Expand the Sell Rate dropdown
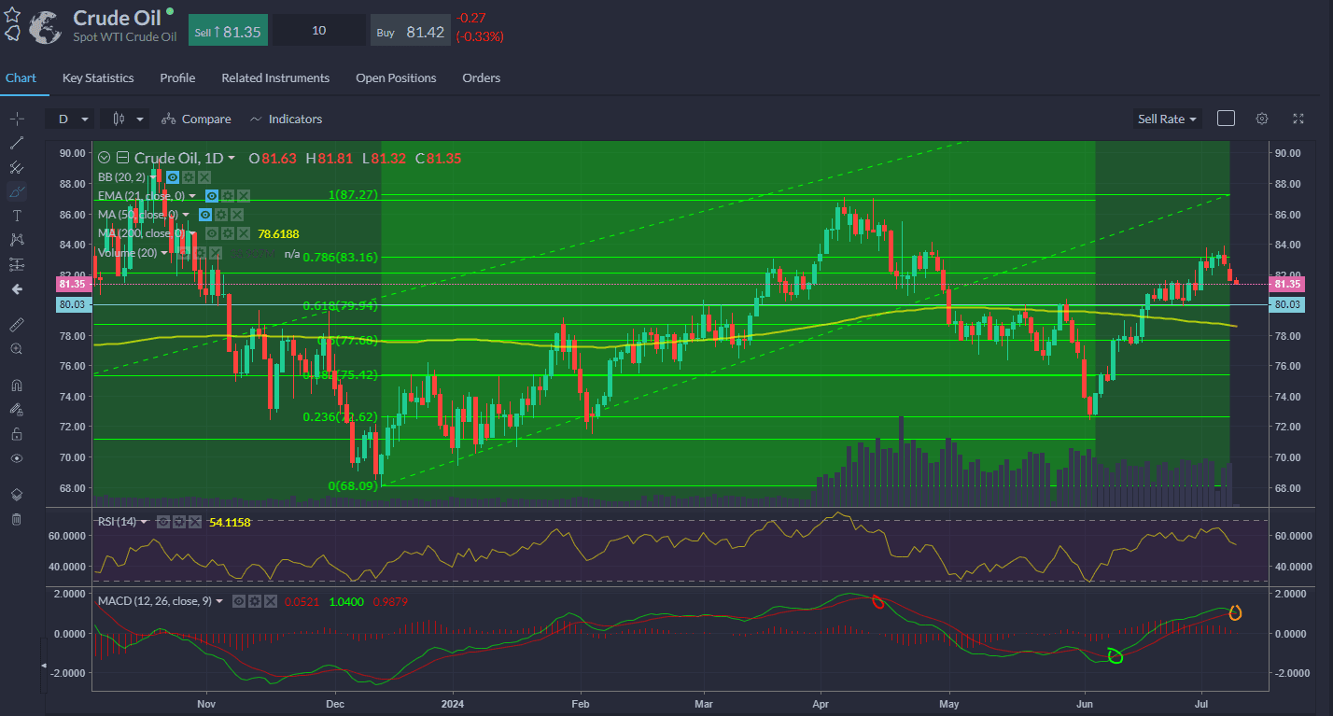Screen dimensions: 1333x716 1166,119
